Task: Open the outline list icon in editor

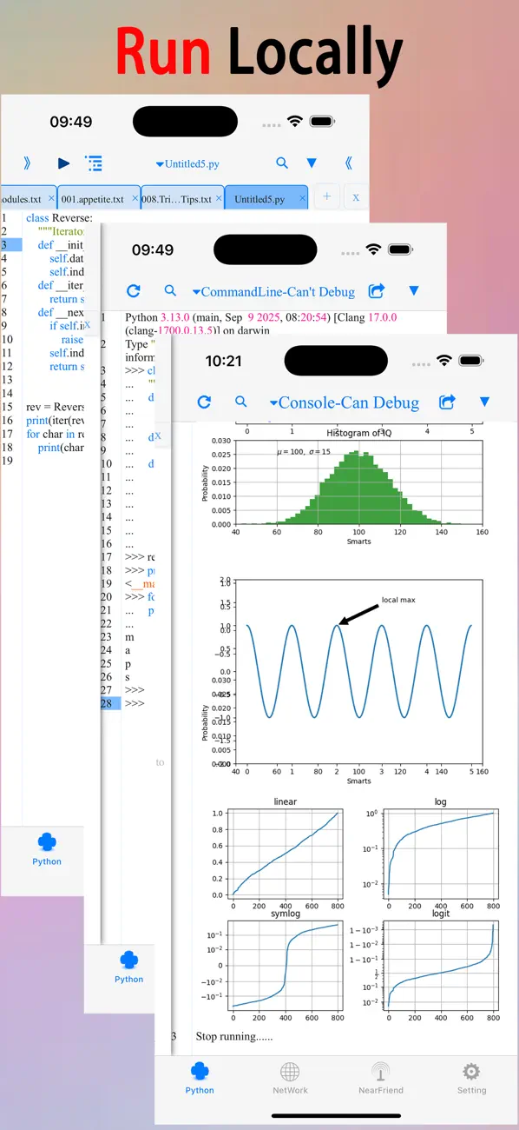Action: (94, 163)
